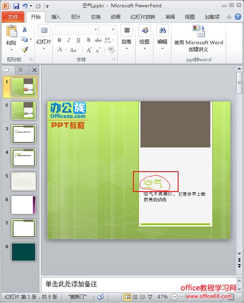Screen dimensions: 244x303
Task: Show Slides thumbnail pane tab
Action: click(7, 70)
